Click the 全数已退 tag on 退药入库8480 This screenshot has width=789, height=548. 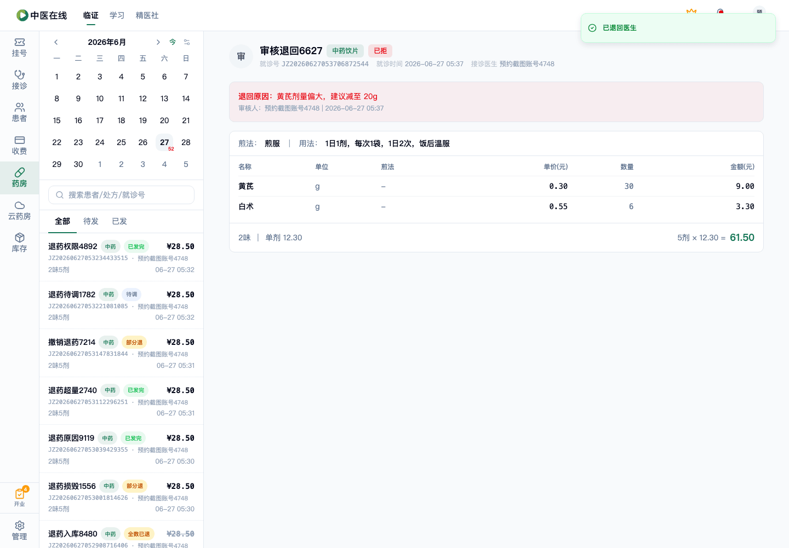139,534
